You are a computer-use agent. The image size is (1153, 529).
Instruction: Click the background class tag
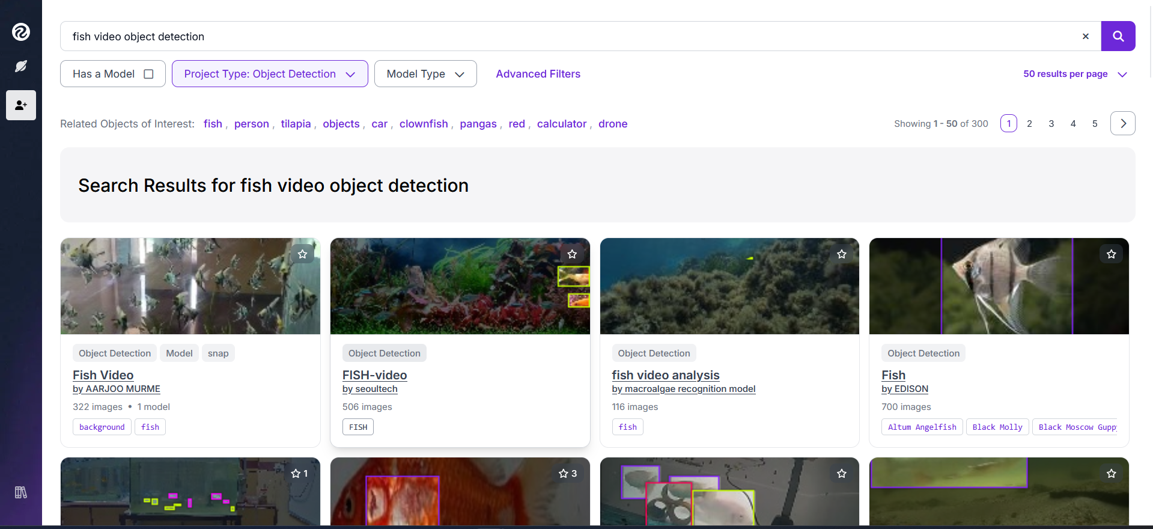102,427
